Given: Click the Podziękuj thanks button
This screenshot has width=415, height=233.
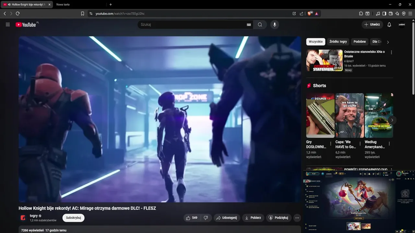Looking at the screenshot, I should 279,218.
